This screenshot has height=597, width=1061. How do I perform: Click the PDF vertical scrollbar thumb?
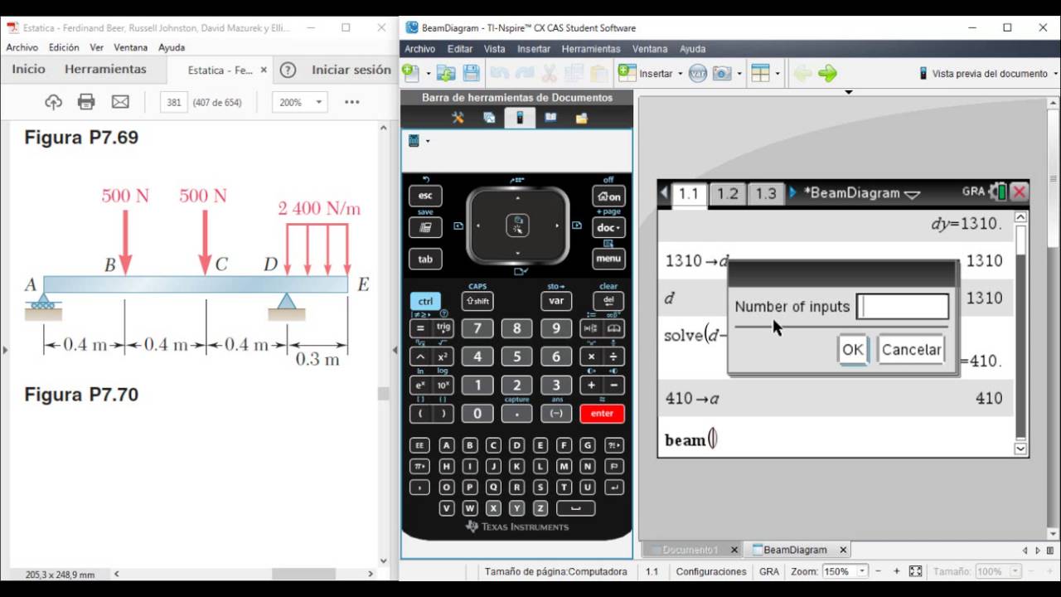tap(383, 394)
